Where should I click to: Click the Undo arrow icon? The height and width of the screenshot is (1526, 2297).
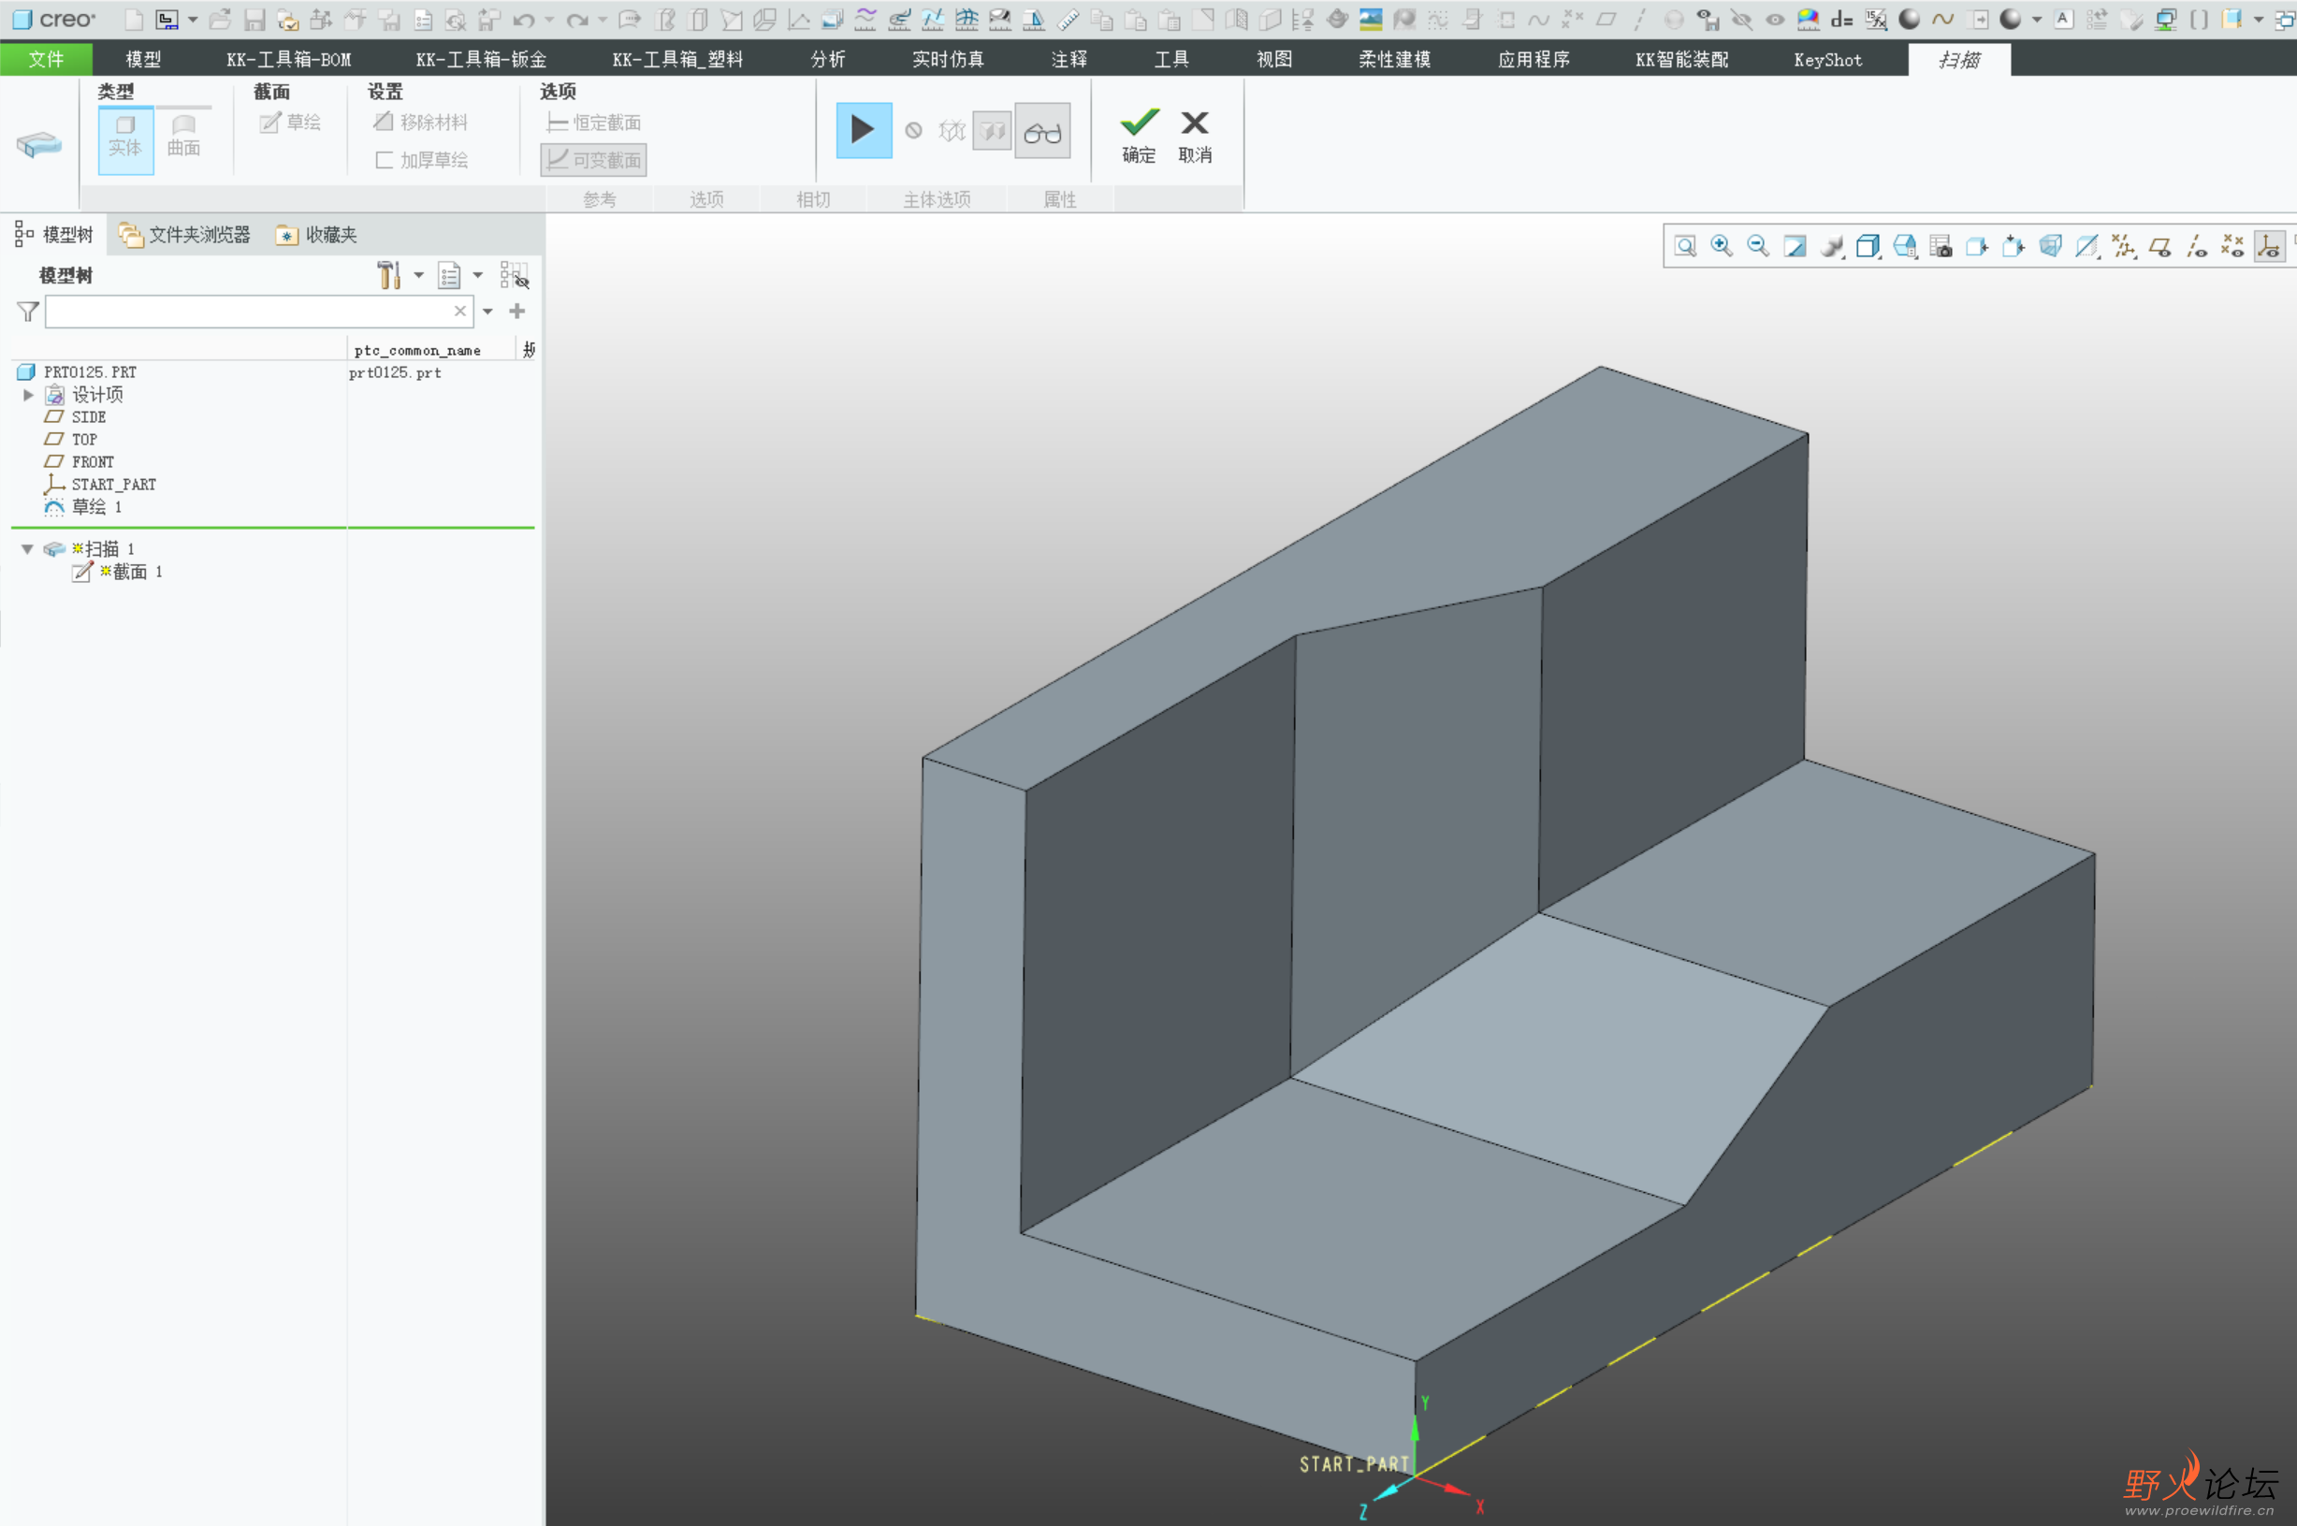pyautogui.click(x=524, y=20)
